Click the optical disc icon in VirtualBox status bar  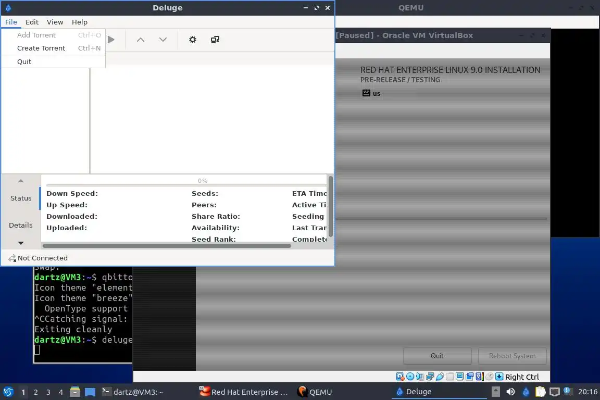(x=410, y=377)
